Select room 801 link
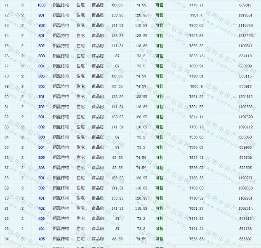 [41, 36]
